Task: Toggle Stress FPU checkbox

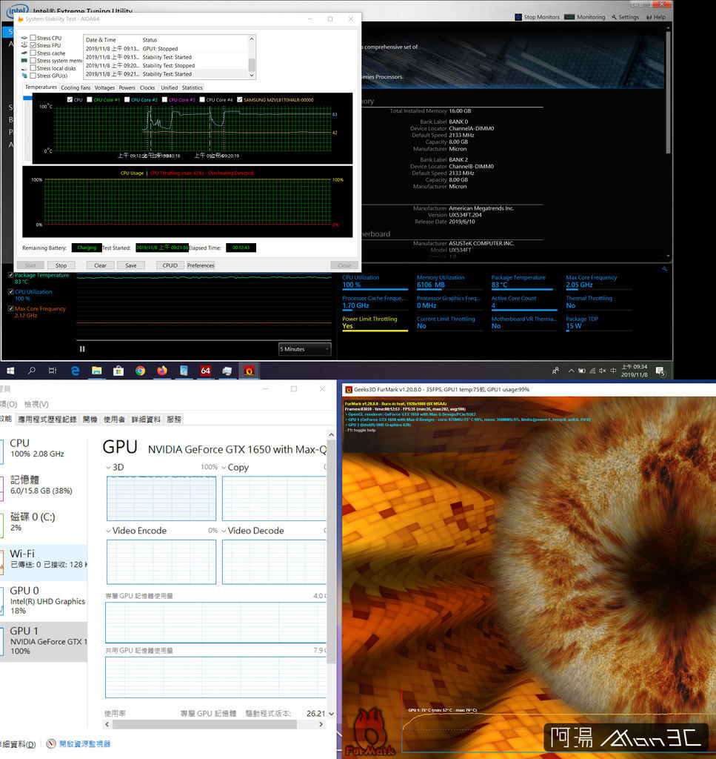Action: coord(33,45)
